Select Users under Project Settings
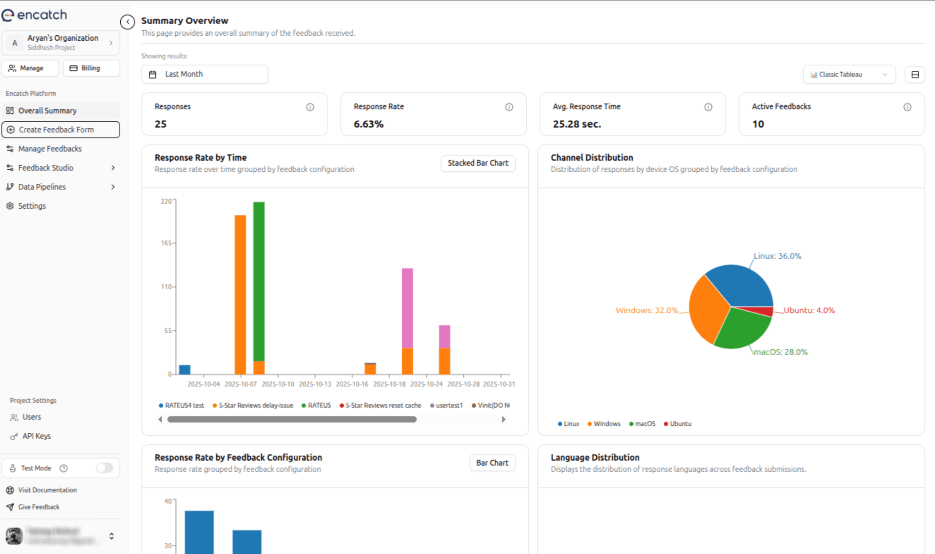Viewport: 935px width, 554px height. (x=32, y=417)
